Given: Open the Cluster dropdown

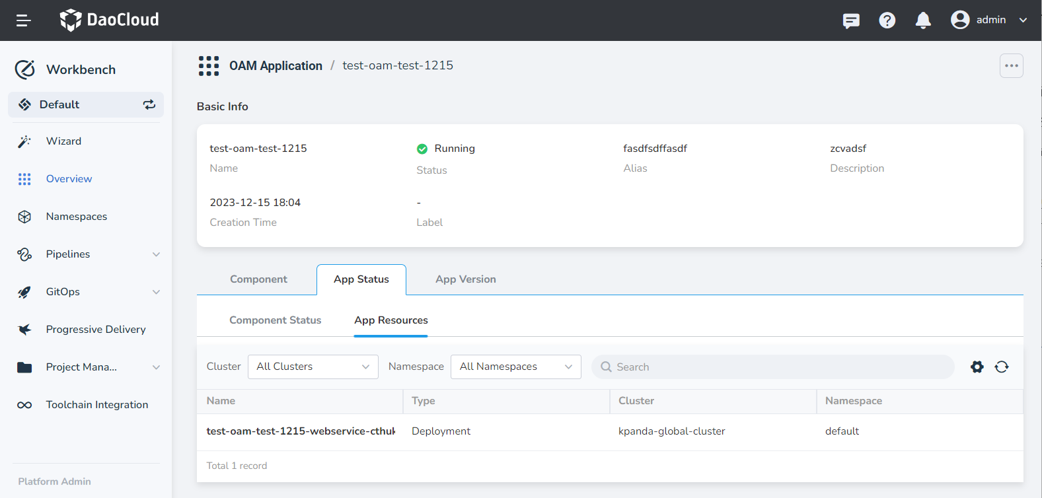Looking at the screenshot, I should pyautogui.click(x=313, y=367).
